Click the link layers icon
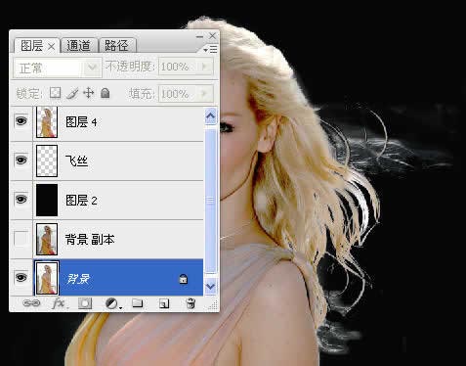The image size is (466, 366). coord(31,303)
